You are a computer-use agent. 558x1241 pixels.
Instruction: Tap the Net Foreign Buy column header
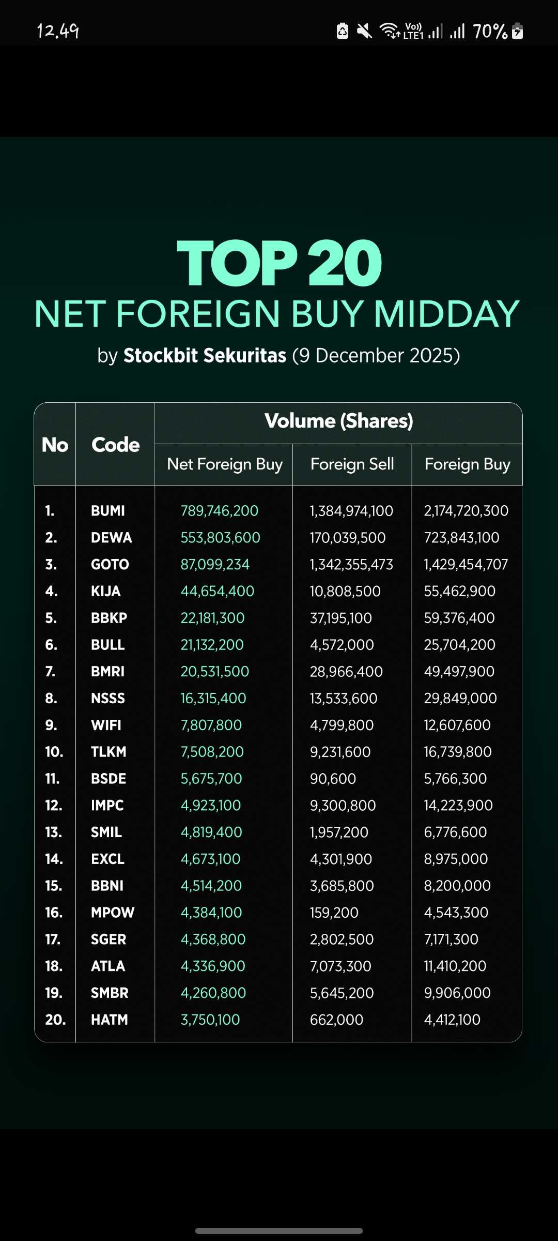(225, 464)
